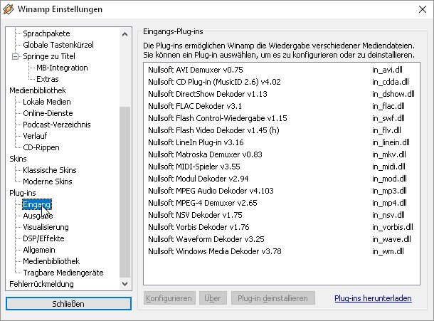Select Nullsoft Modul Dekoder v2.94
Screen dimensions: 434x321
282,179
